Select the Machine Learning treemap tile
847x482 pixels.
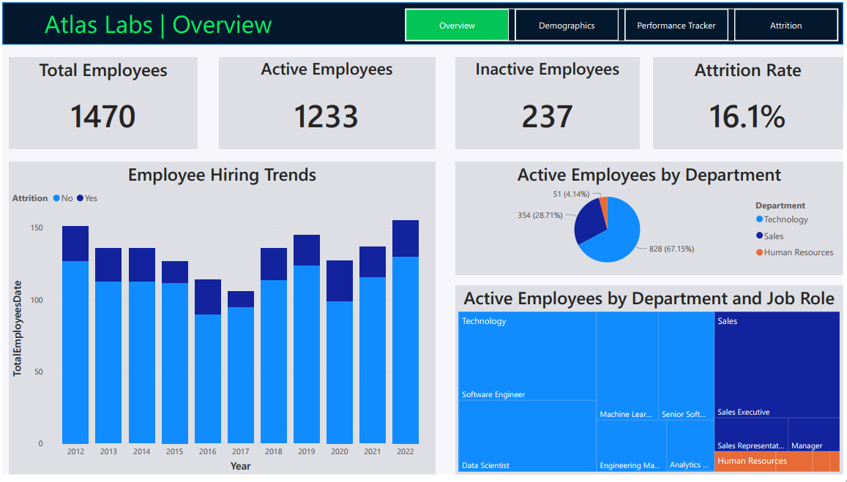pyautogui.click(x=627, y=366)
